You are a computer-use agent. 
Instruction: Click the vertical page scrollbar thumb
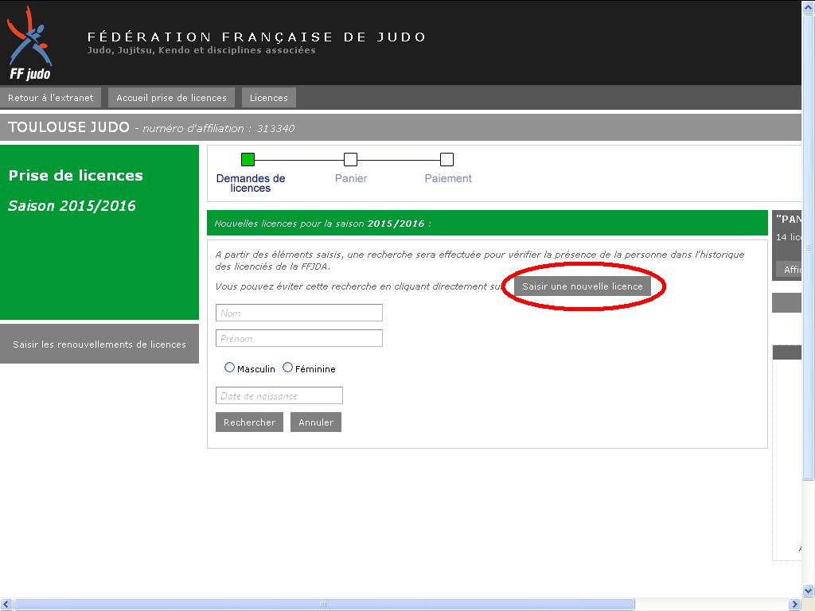tap(809, 247)
